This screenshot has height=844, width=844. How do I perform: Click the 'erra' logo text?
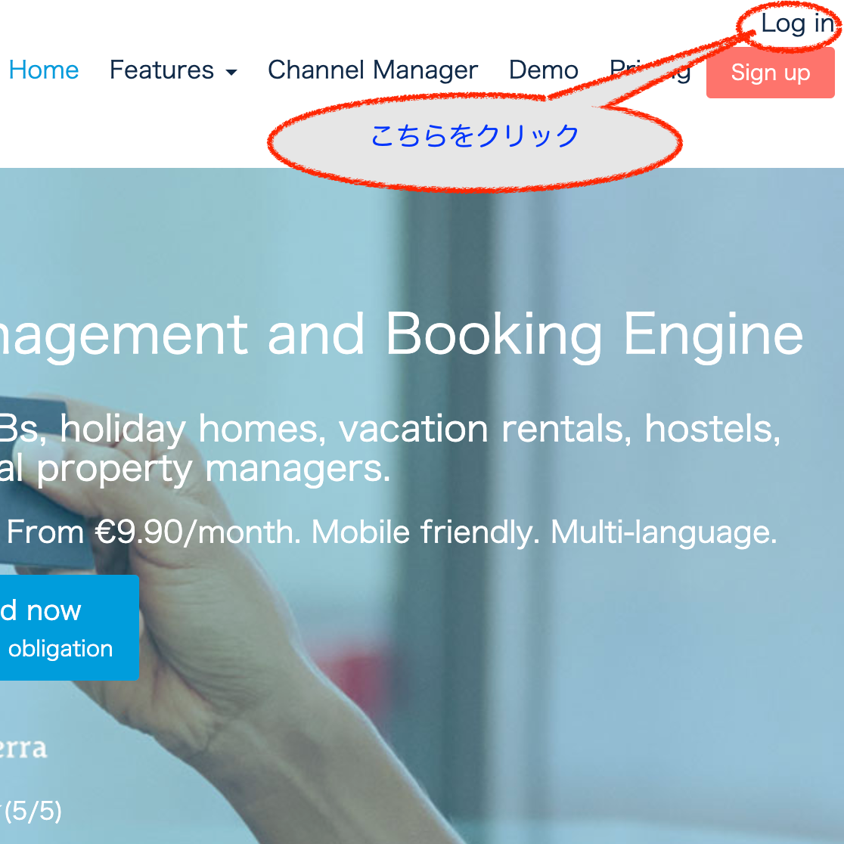point(23,748)
